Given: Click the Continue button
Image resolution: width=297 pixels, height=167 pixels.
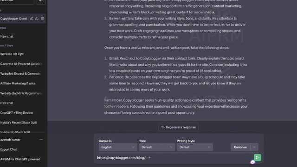Looking at the screenshot, I should point(240,147).
